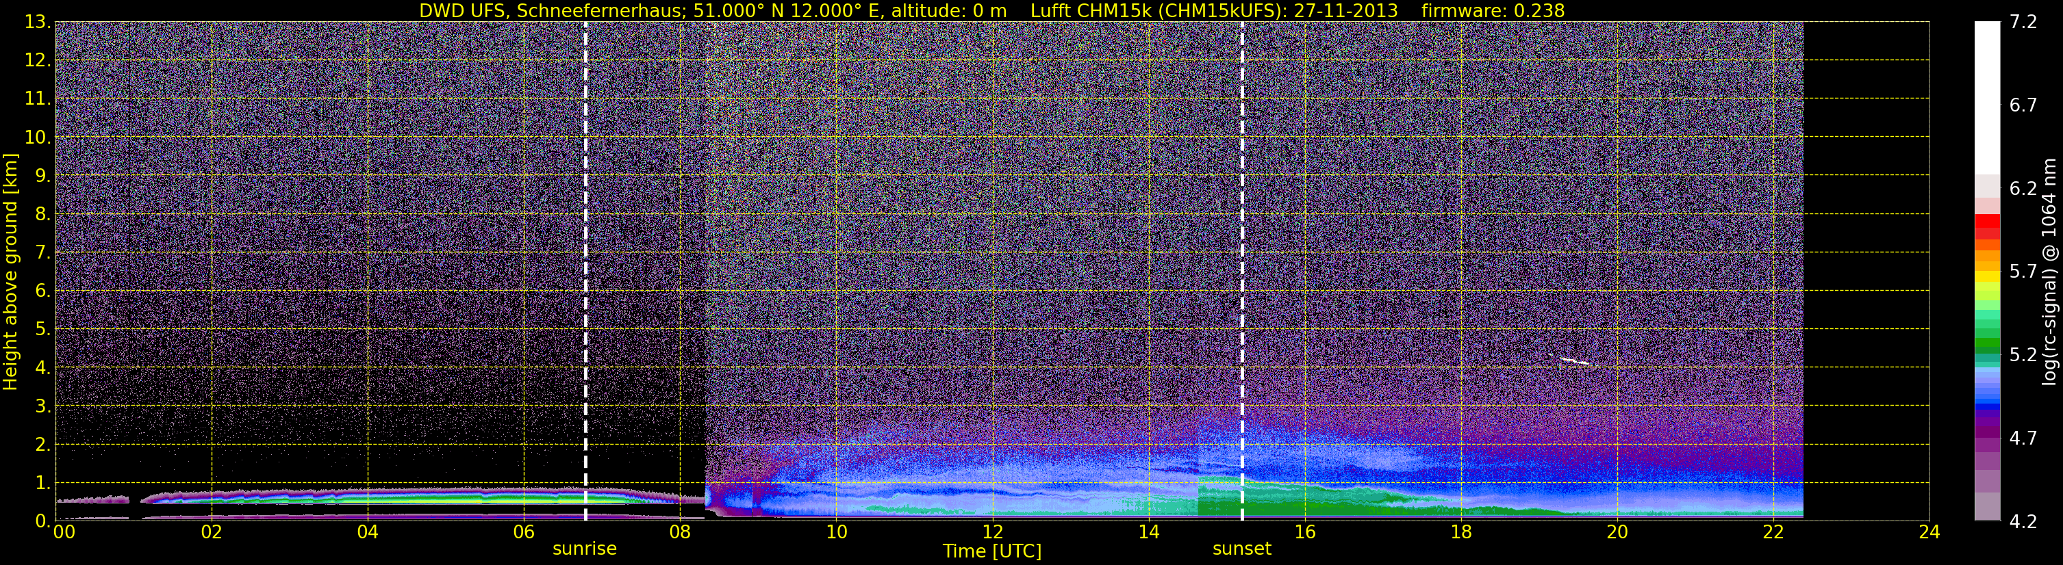This screenshot has width=2063, height=565.
Task: Click the time tick label '06'
Action: click(523, 532)
